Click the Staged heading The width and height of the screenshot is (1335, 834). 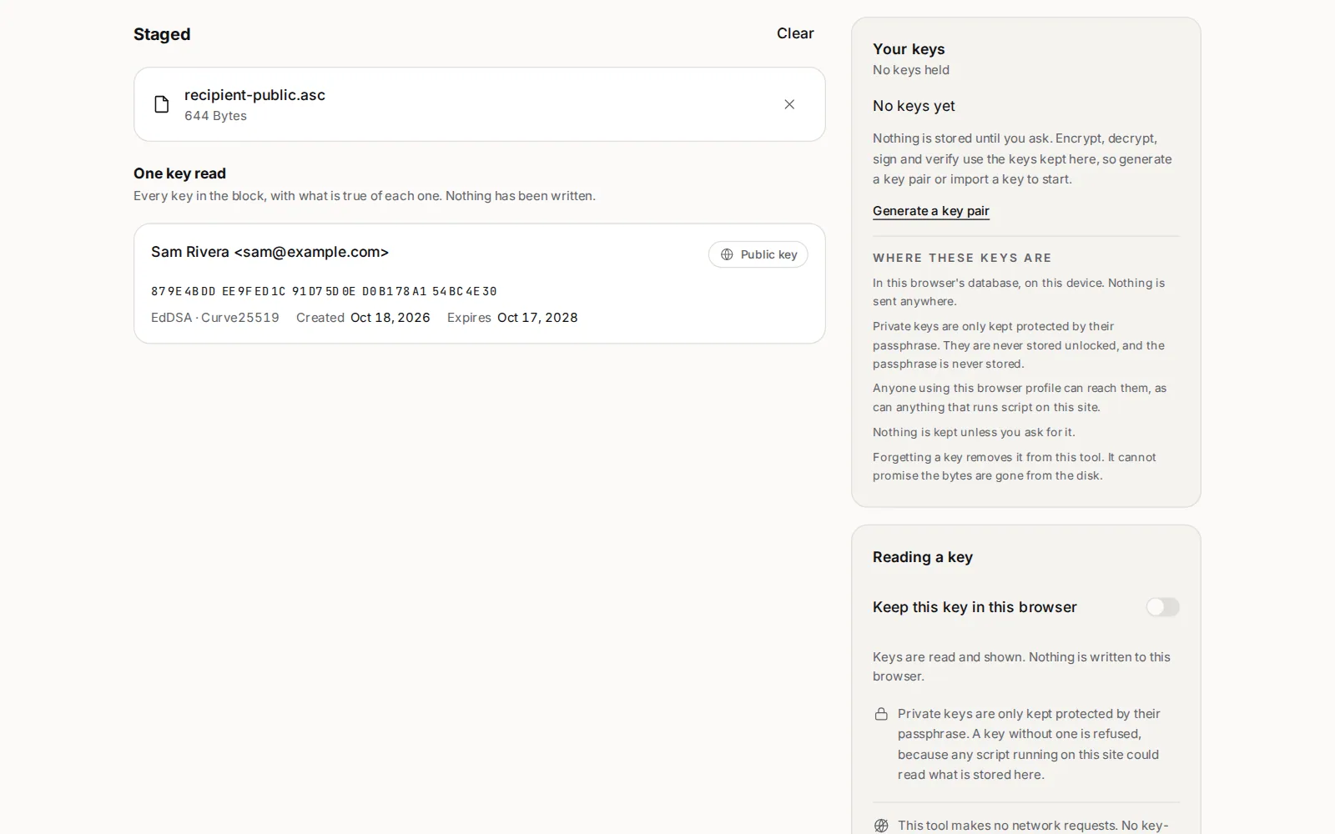coord(162,34)
